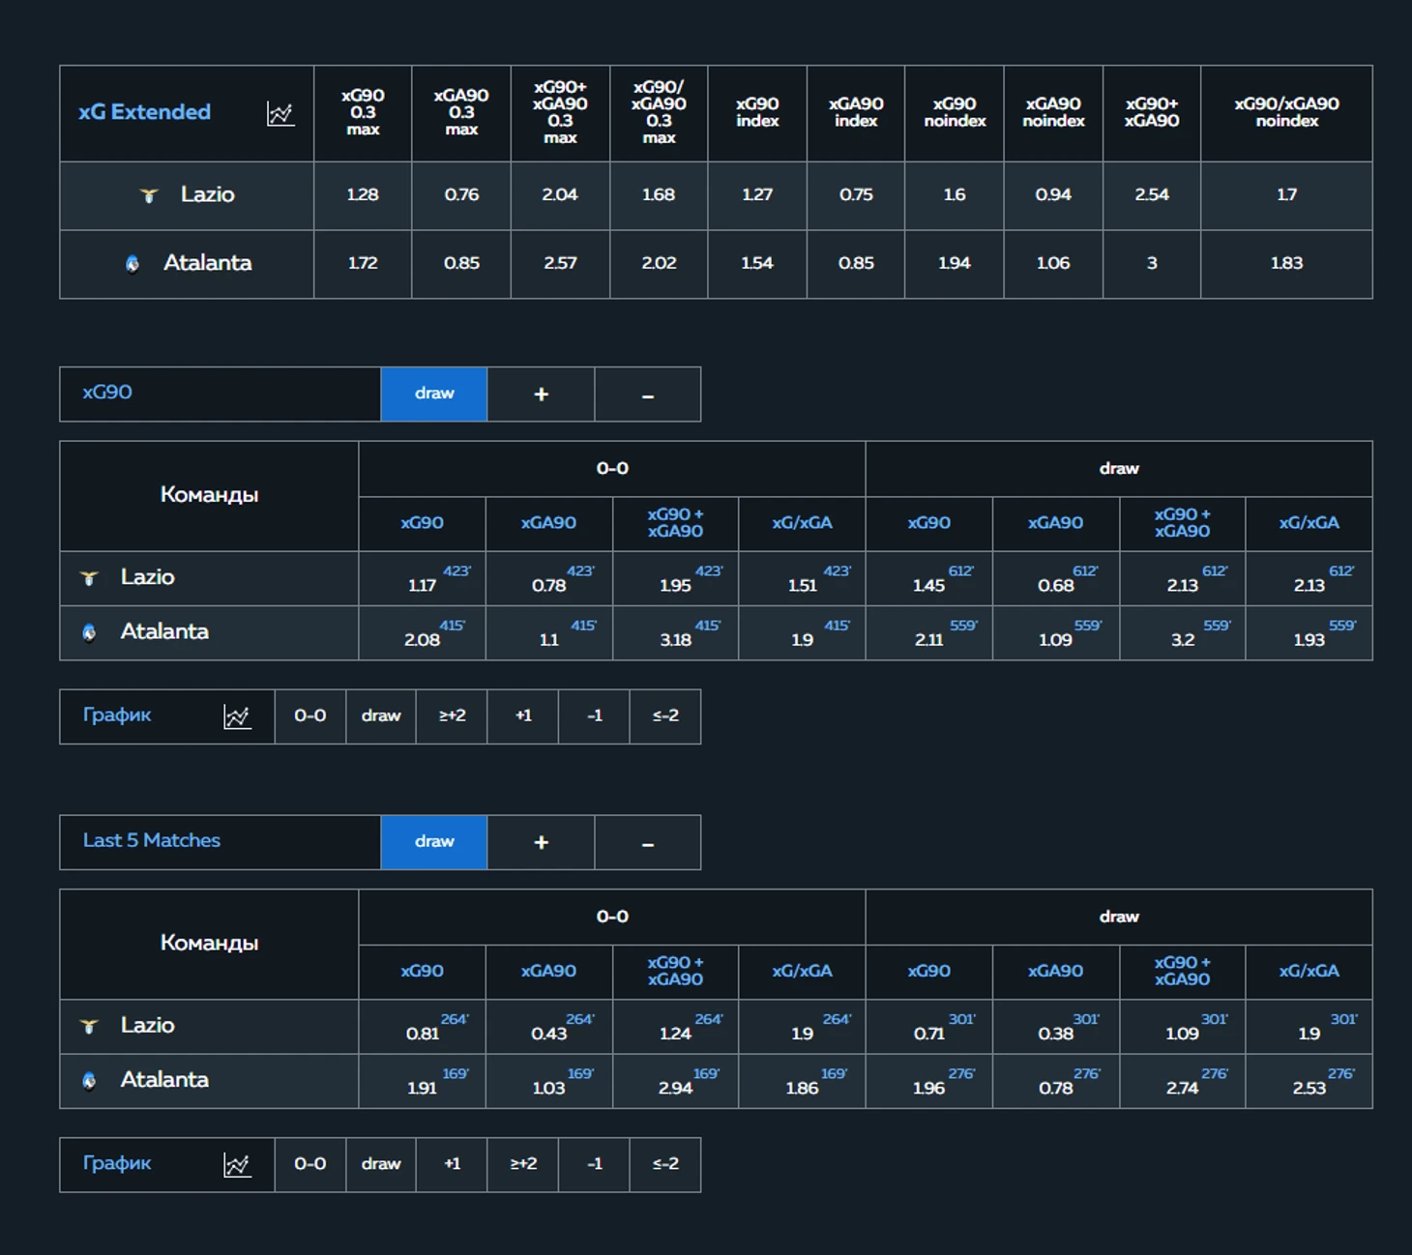This screenshot has height=1255, width=1412.
Task: Click Atalanta crest in the xG90 teams table
Action: coord(89,632)
